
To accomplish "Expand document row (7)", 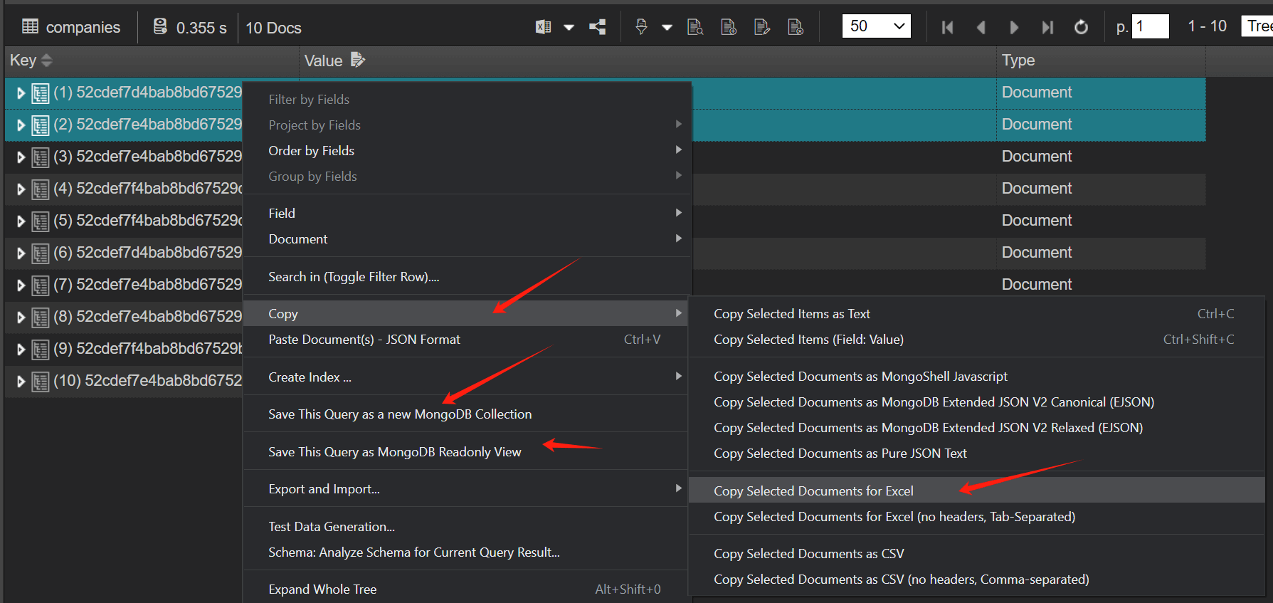I will pyautogui.click(x=21, y=285).
